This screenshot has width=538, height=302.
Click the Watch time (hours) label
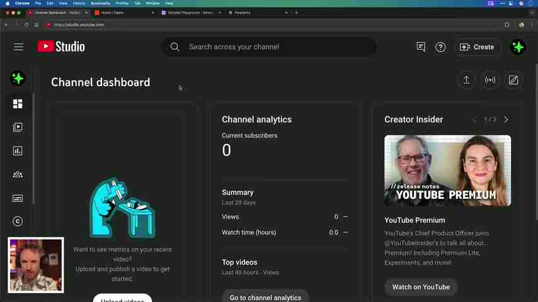click(x=249, y=232)
